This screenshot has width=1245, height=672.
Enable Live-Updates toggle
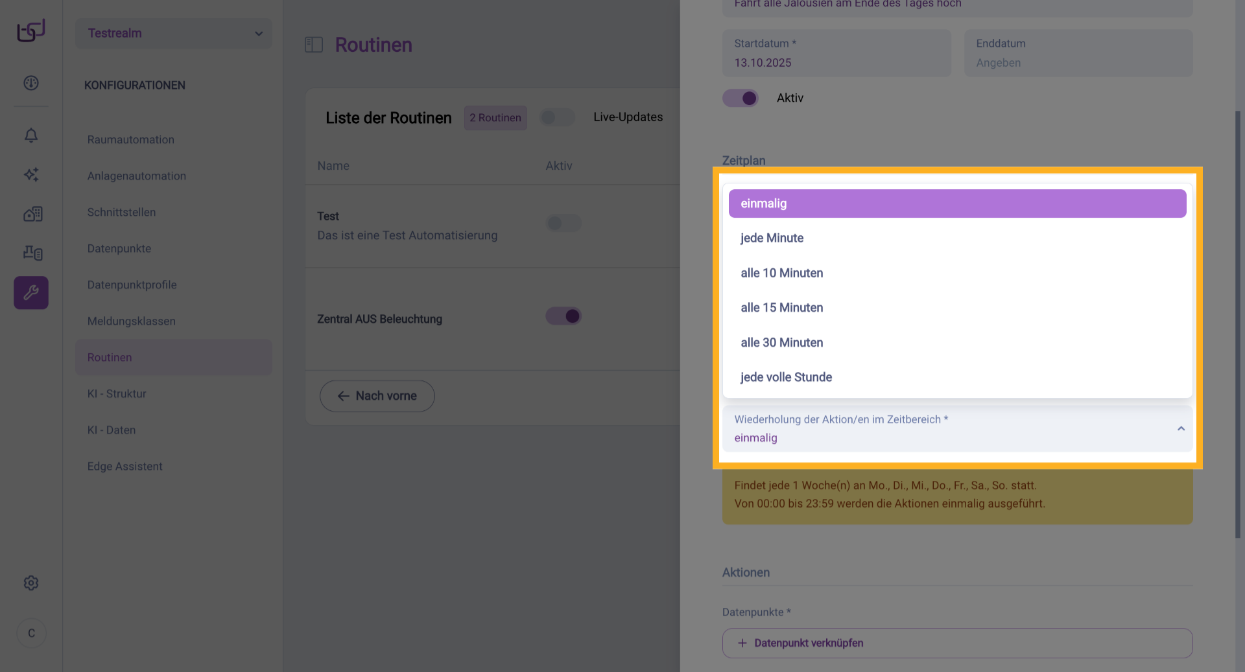point(557,117)
